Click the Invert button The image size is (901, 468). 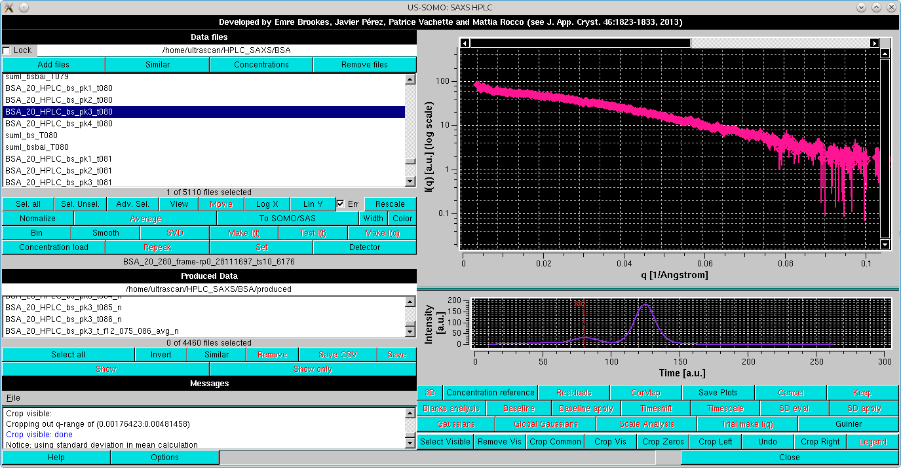click(x=161, y=355)
